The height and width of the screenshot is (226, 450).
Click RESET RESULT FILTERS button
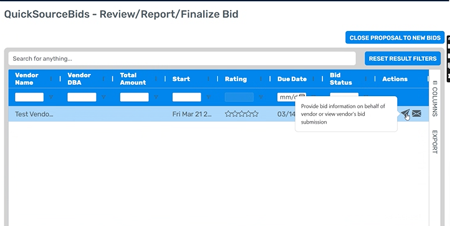403,58
